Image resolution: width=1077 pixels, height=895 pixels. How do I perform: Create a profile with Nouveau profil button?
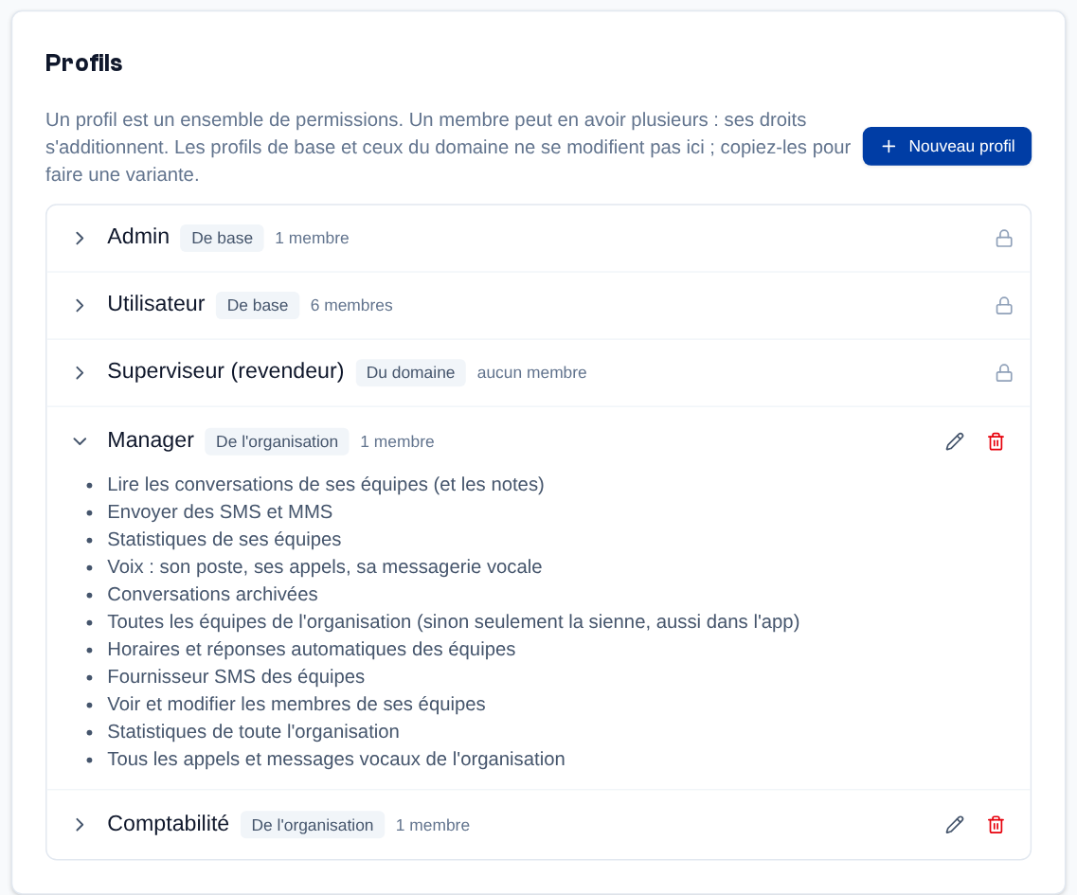[x=946, y=146]
